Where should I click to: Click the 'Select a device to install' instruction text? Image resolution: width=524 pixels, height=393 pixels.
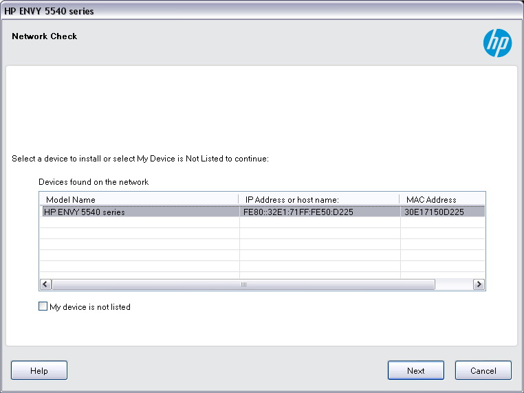pyautogui.click(x=140, y=159)
